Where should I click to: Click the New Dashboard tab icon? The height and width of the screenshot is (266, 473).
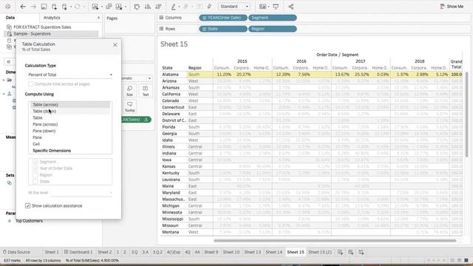[350, 252]
